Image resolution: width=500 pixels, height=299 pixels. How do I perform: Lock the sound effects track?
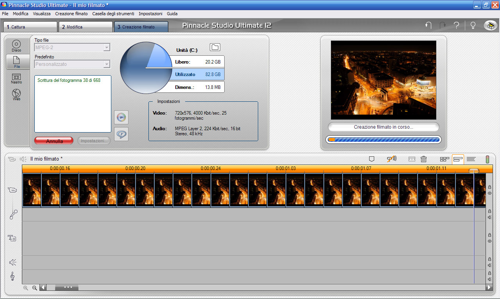point(489,259)
